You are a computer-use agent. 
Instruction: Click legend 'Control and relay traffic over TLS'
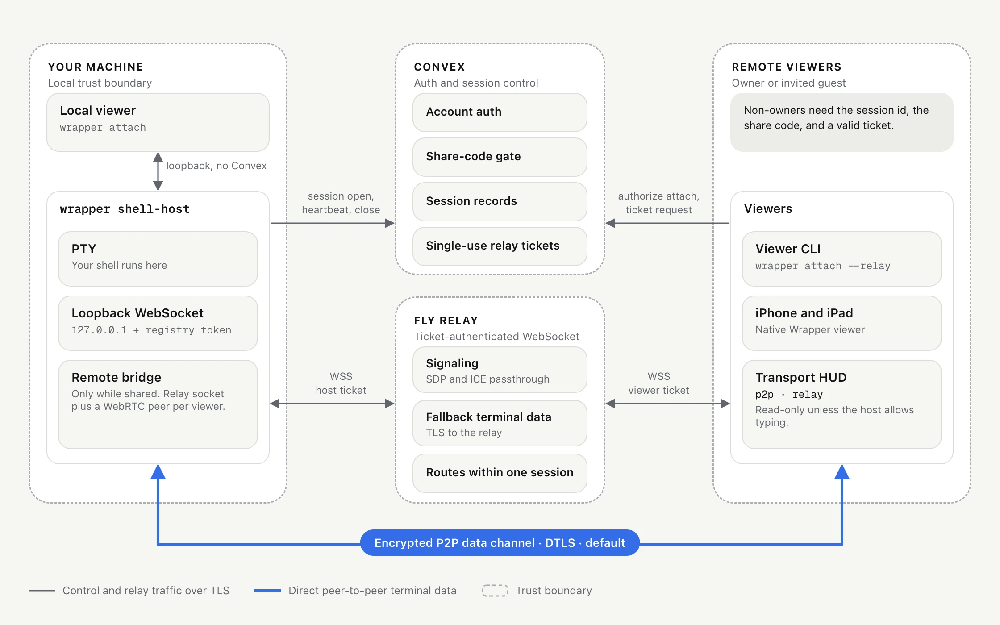point(146,591)
